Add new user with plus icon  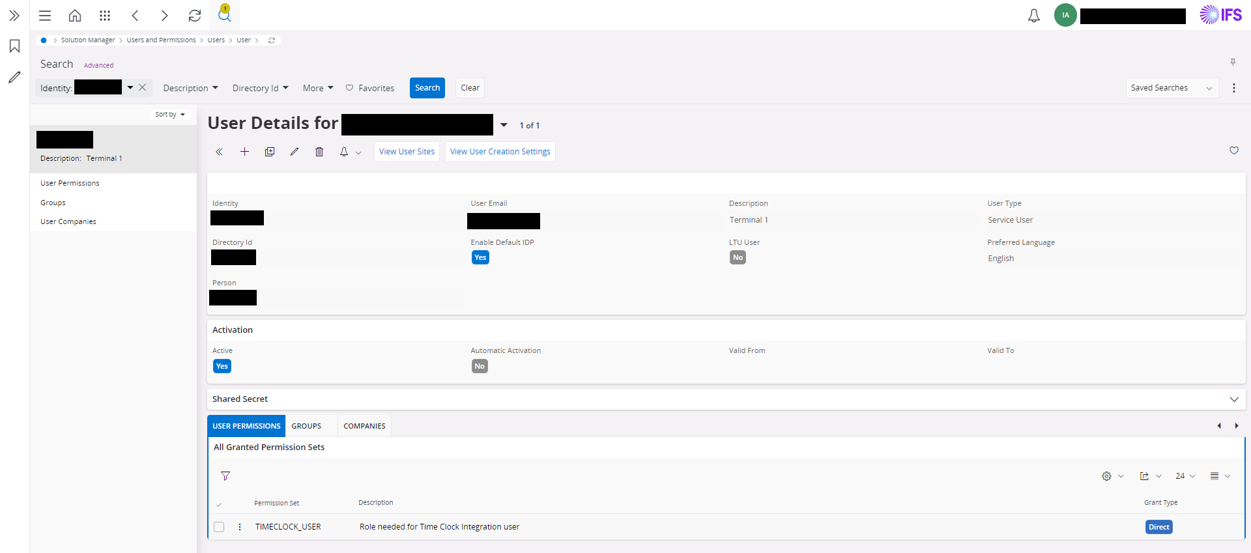(244, 152)
